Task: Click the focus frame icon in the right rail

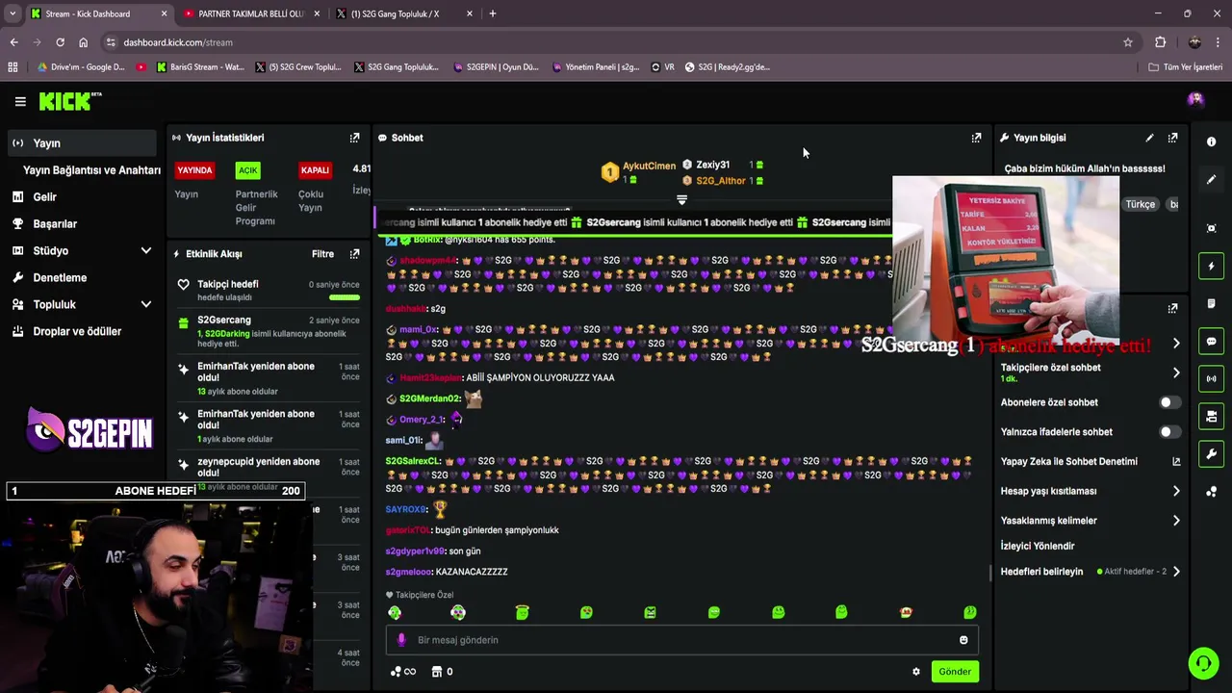Action: [1211, 228]
